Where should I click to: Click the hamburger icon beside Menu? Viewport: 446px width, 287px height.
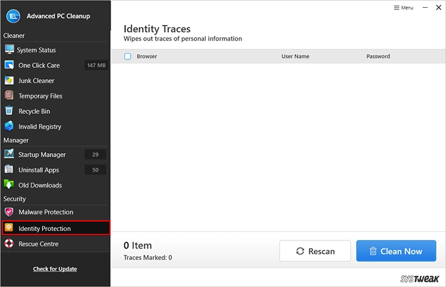click(x=397, y=8)
